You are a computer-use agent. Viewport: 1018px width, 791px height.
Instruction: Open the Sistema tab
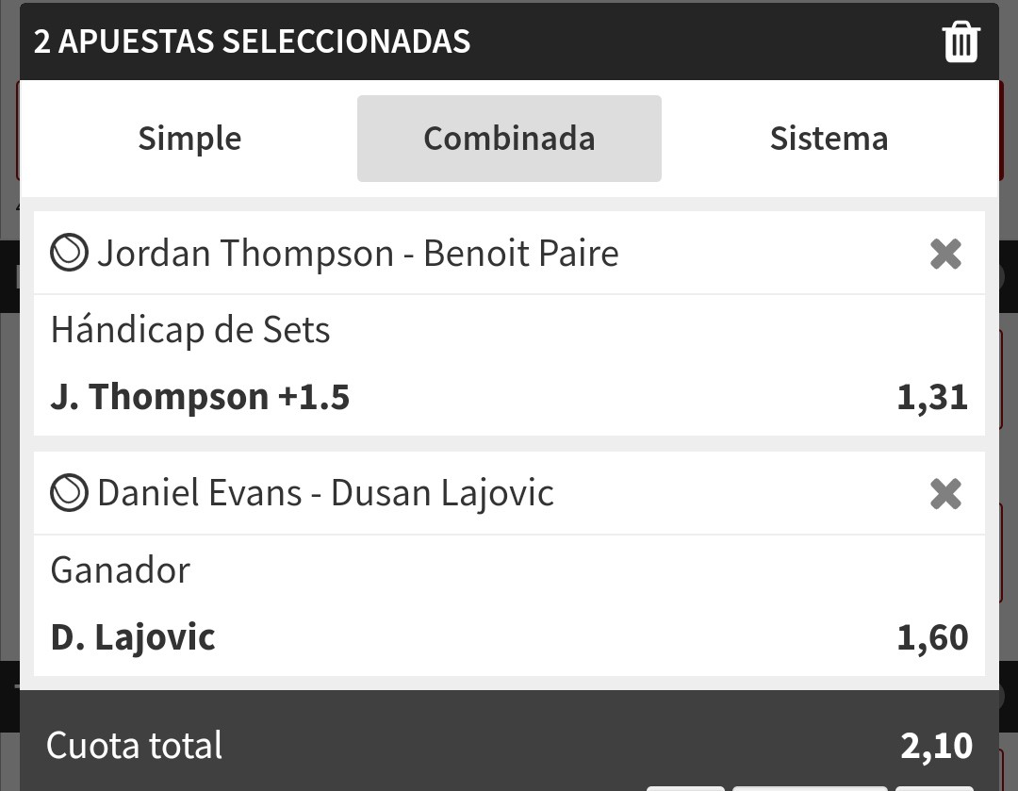click(829, 139)
